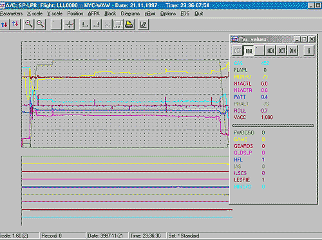Select the ILSCS discrete parameter
The image size is (322, 240).
240,173
